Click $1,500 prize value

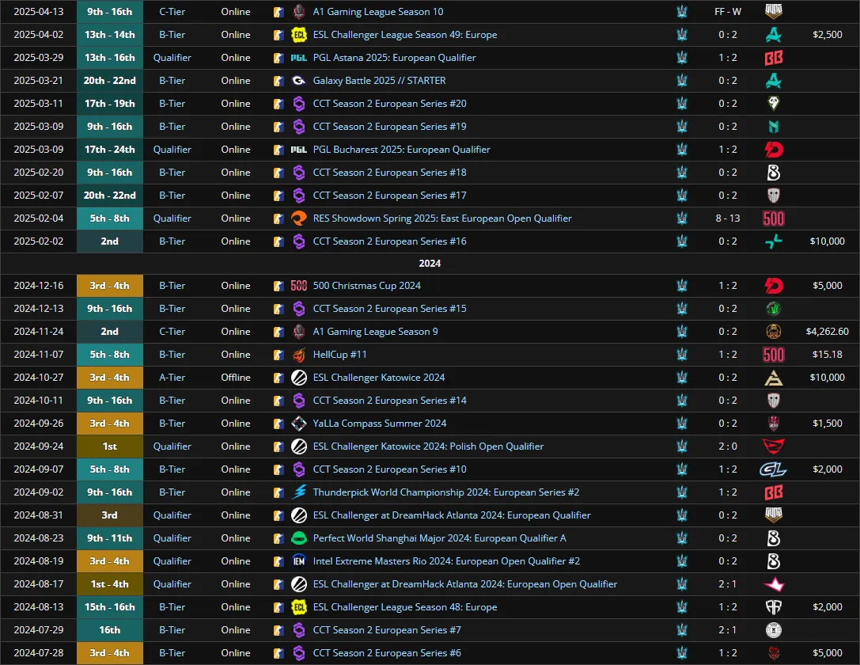point(827,424)
